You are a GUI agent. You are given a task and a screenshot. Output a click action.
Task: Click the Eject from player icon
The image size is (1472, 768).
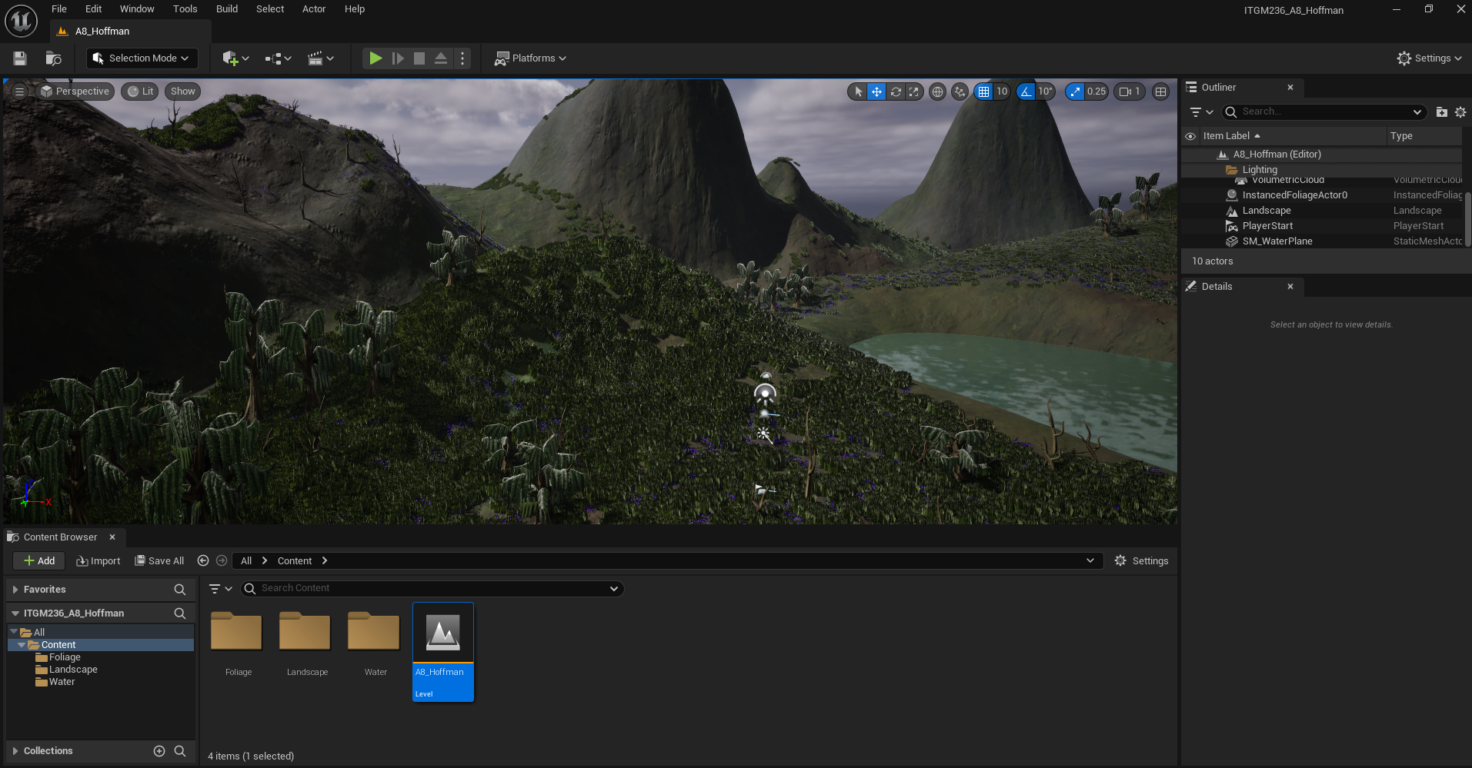(441, 58)
